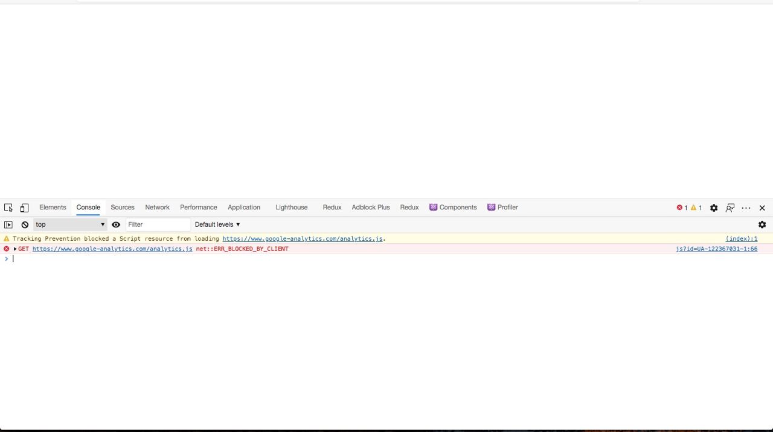Open the first Redux tab
The image size is (773, 432).
click(332, 207)
